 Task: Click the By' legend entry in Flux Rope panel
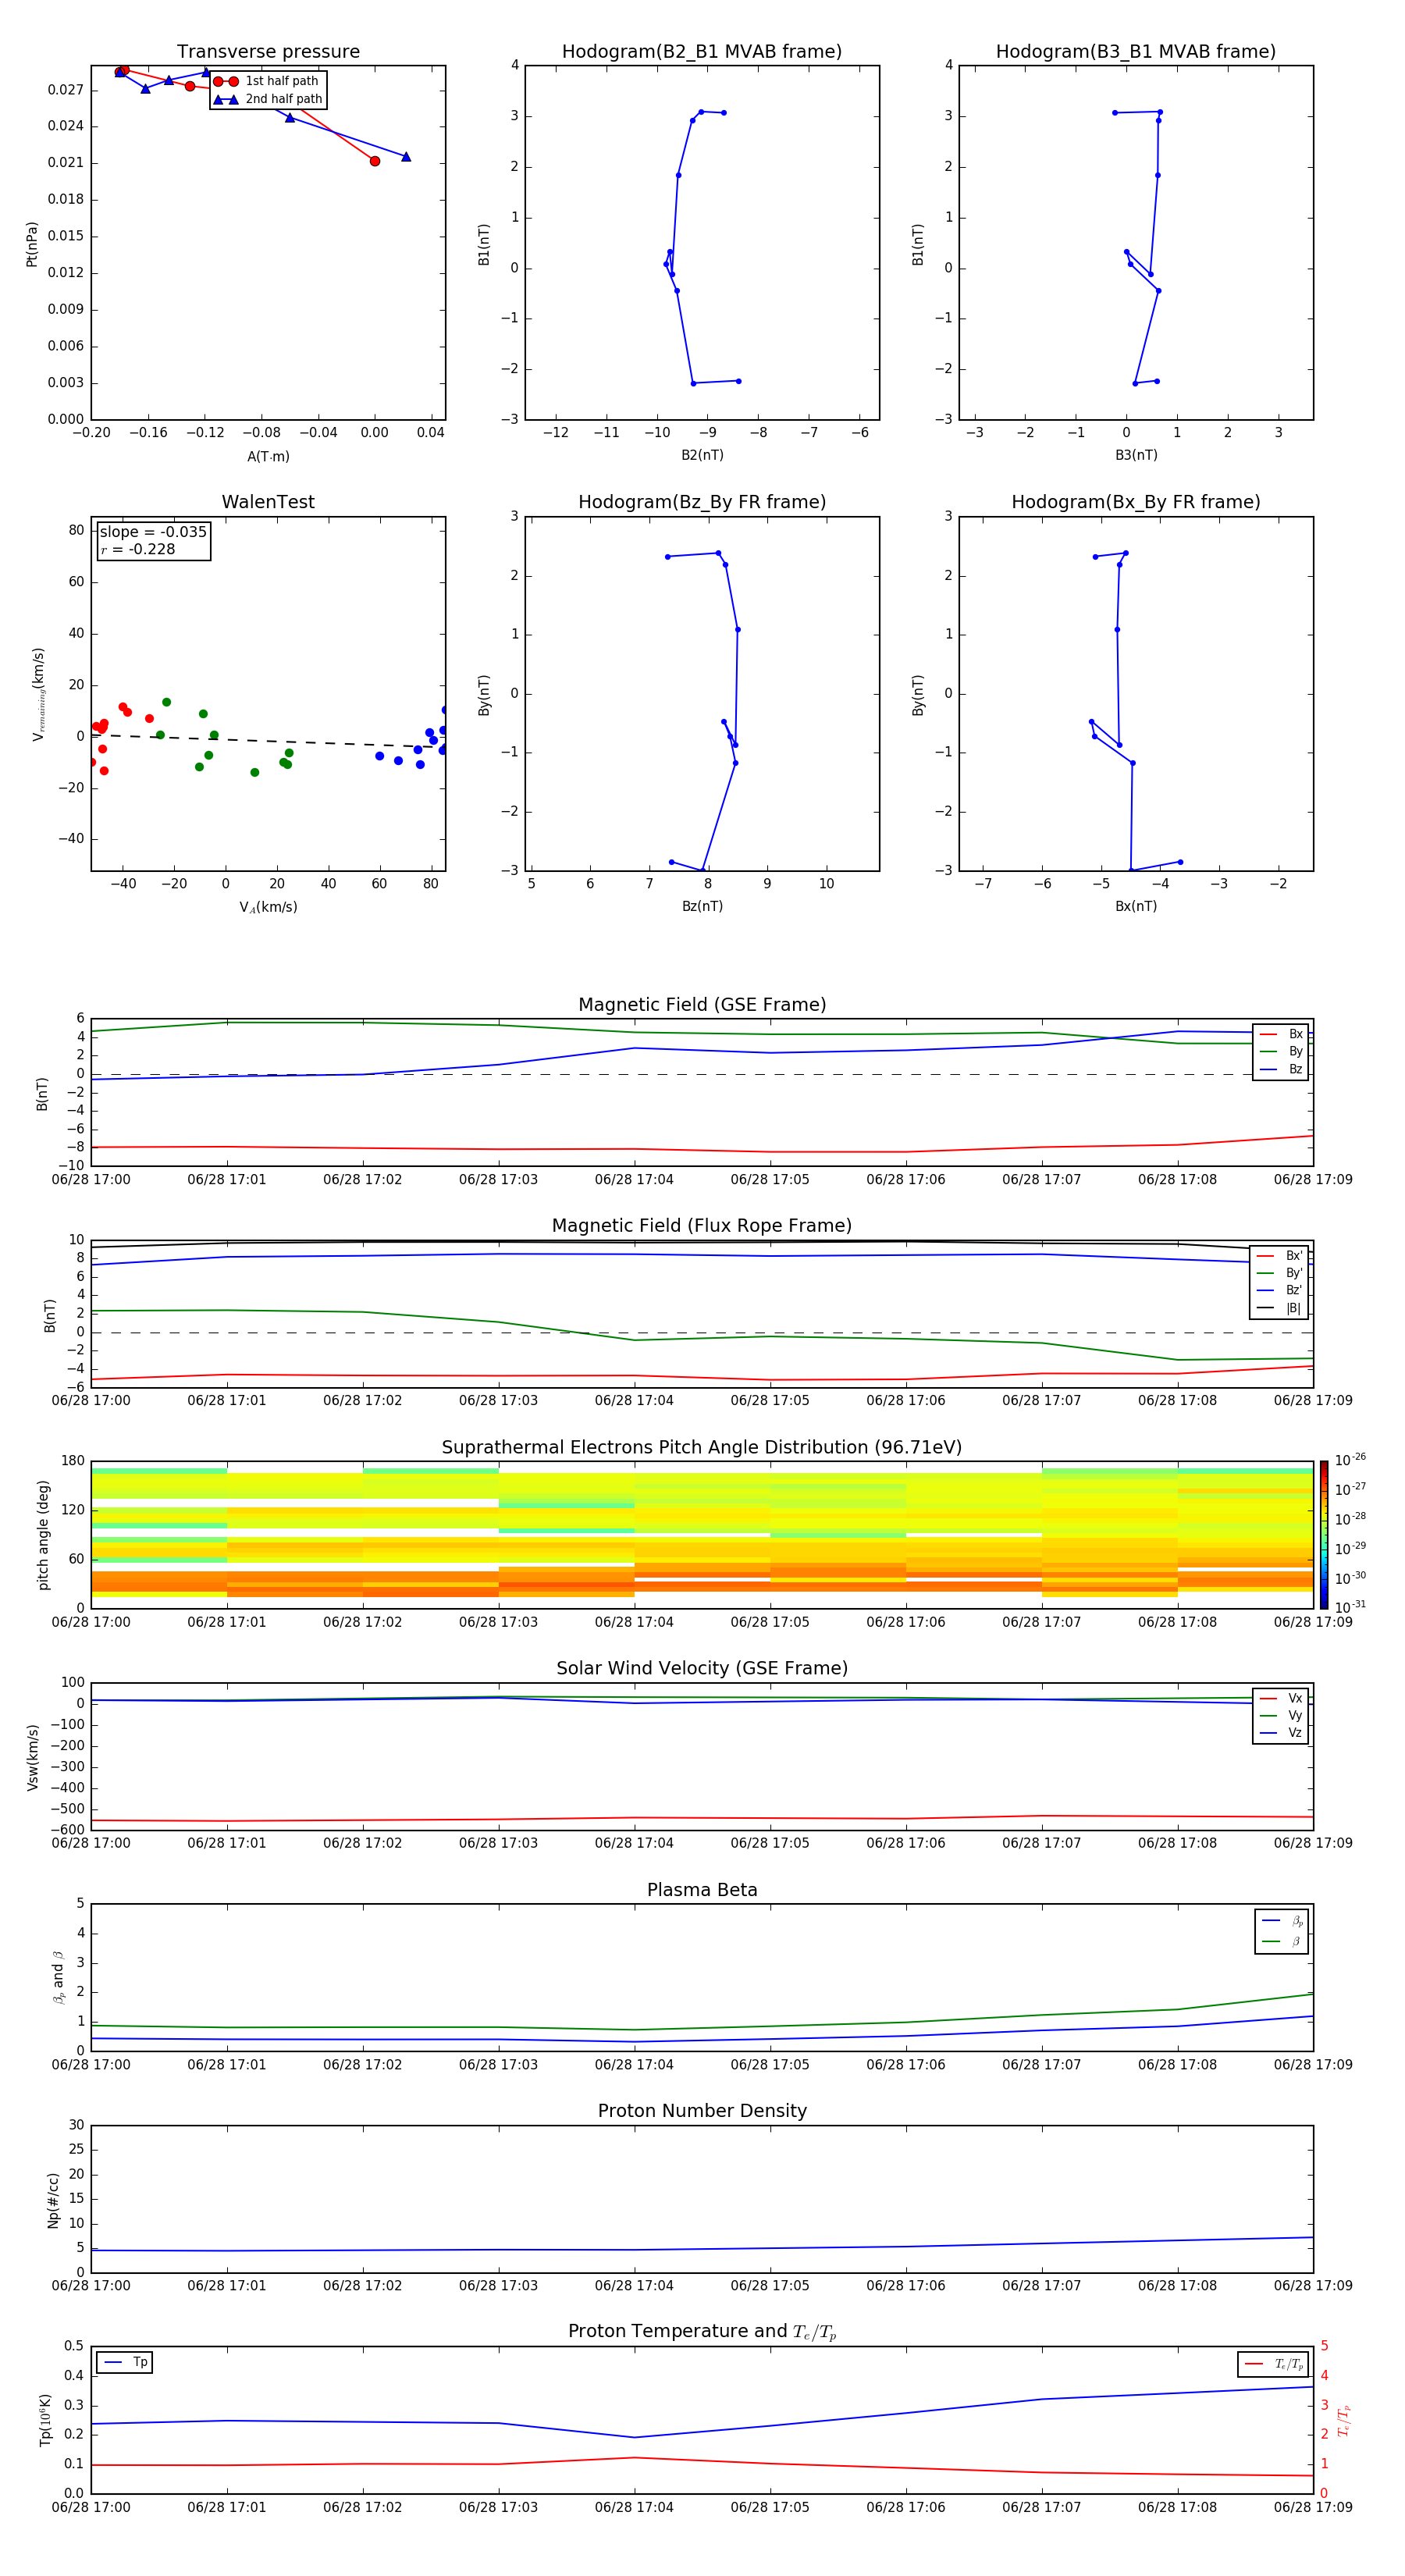click(1279, 1273)
